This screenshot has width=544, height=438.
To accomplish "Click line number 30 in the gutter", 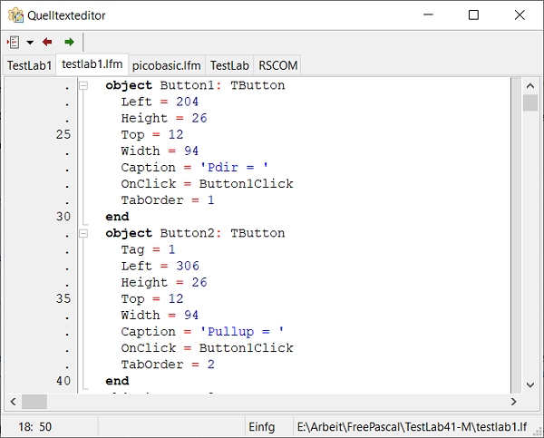I will (x=63, y=217).
